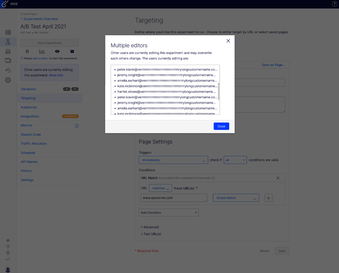Open the More info link
Image resolution: width=339 pixels, height=273 pixels.
(x=56, y=75)
